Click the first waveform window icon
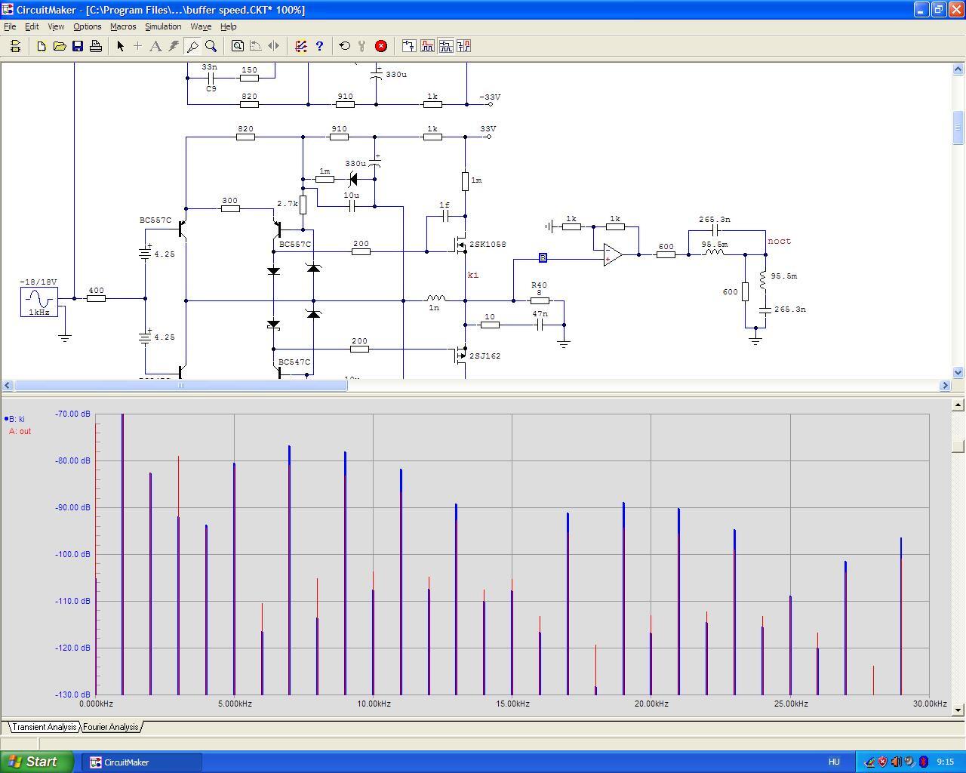 click(x=409, y=46)
